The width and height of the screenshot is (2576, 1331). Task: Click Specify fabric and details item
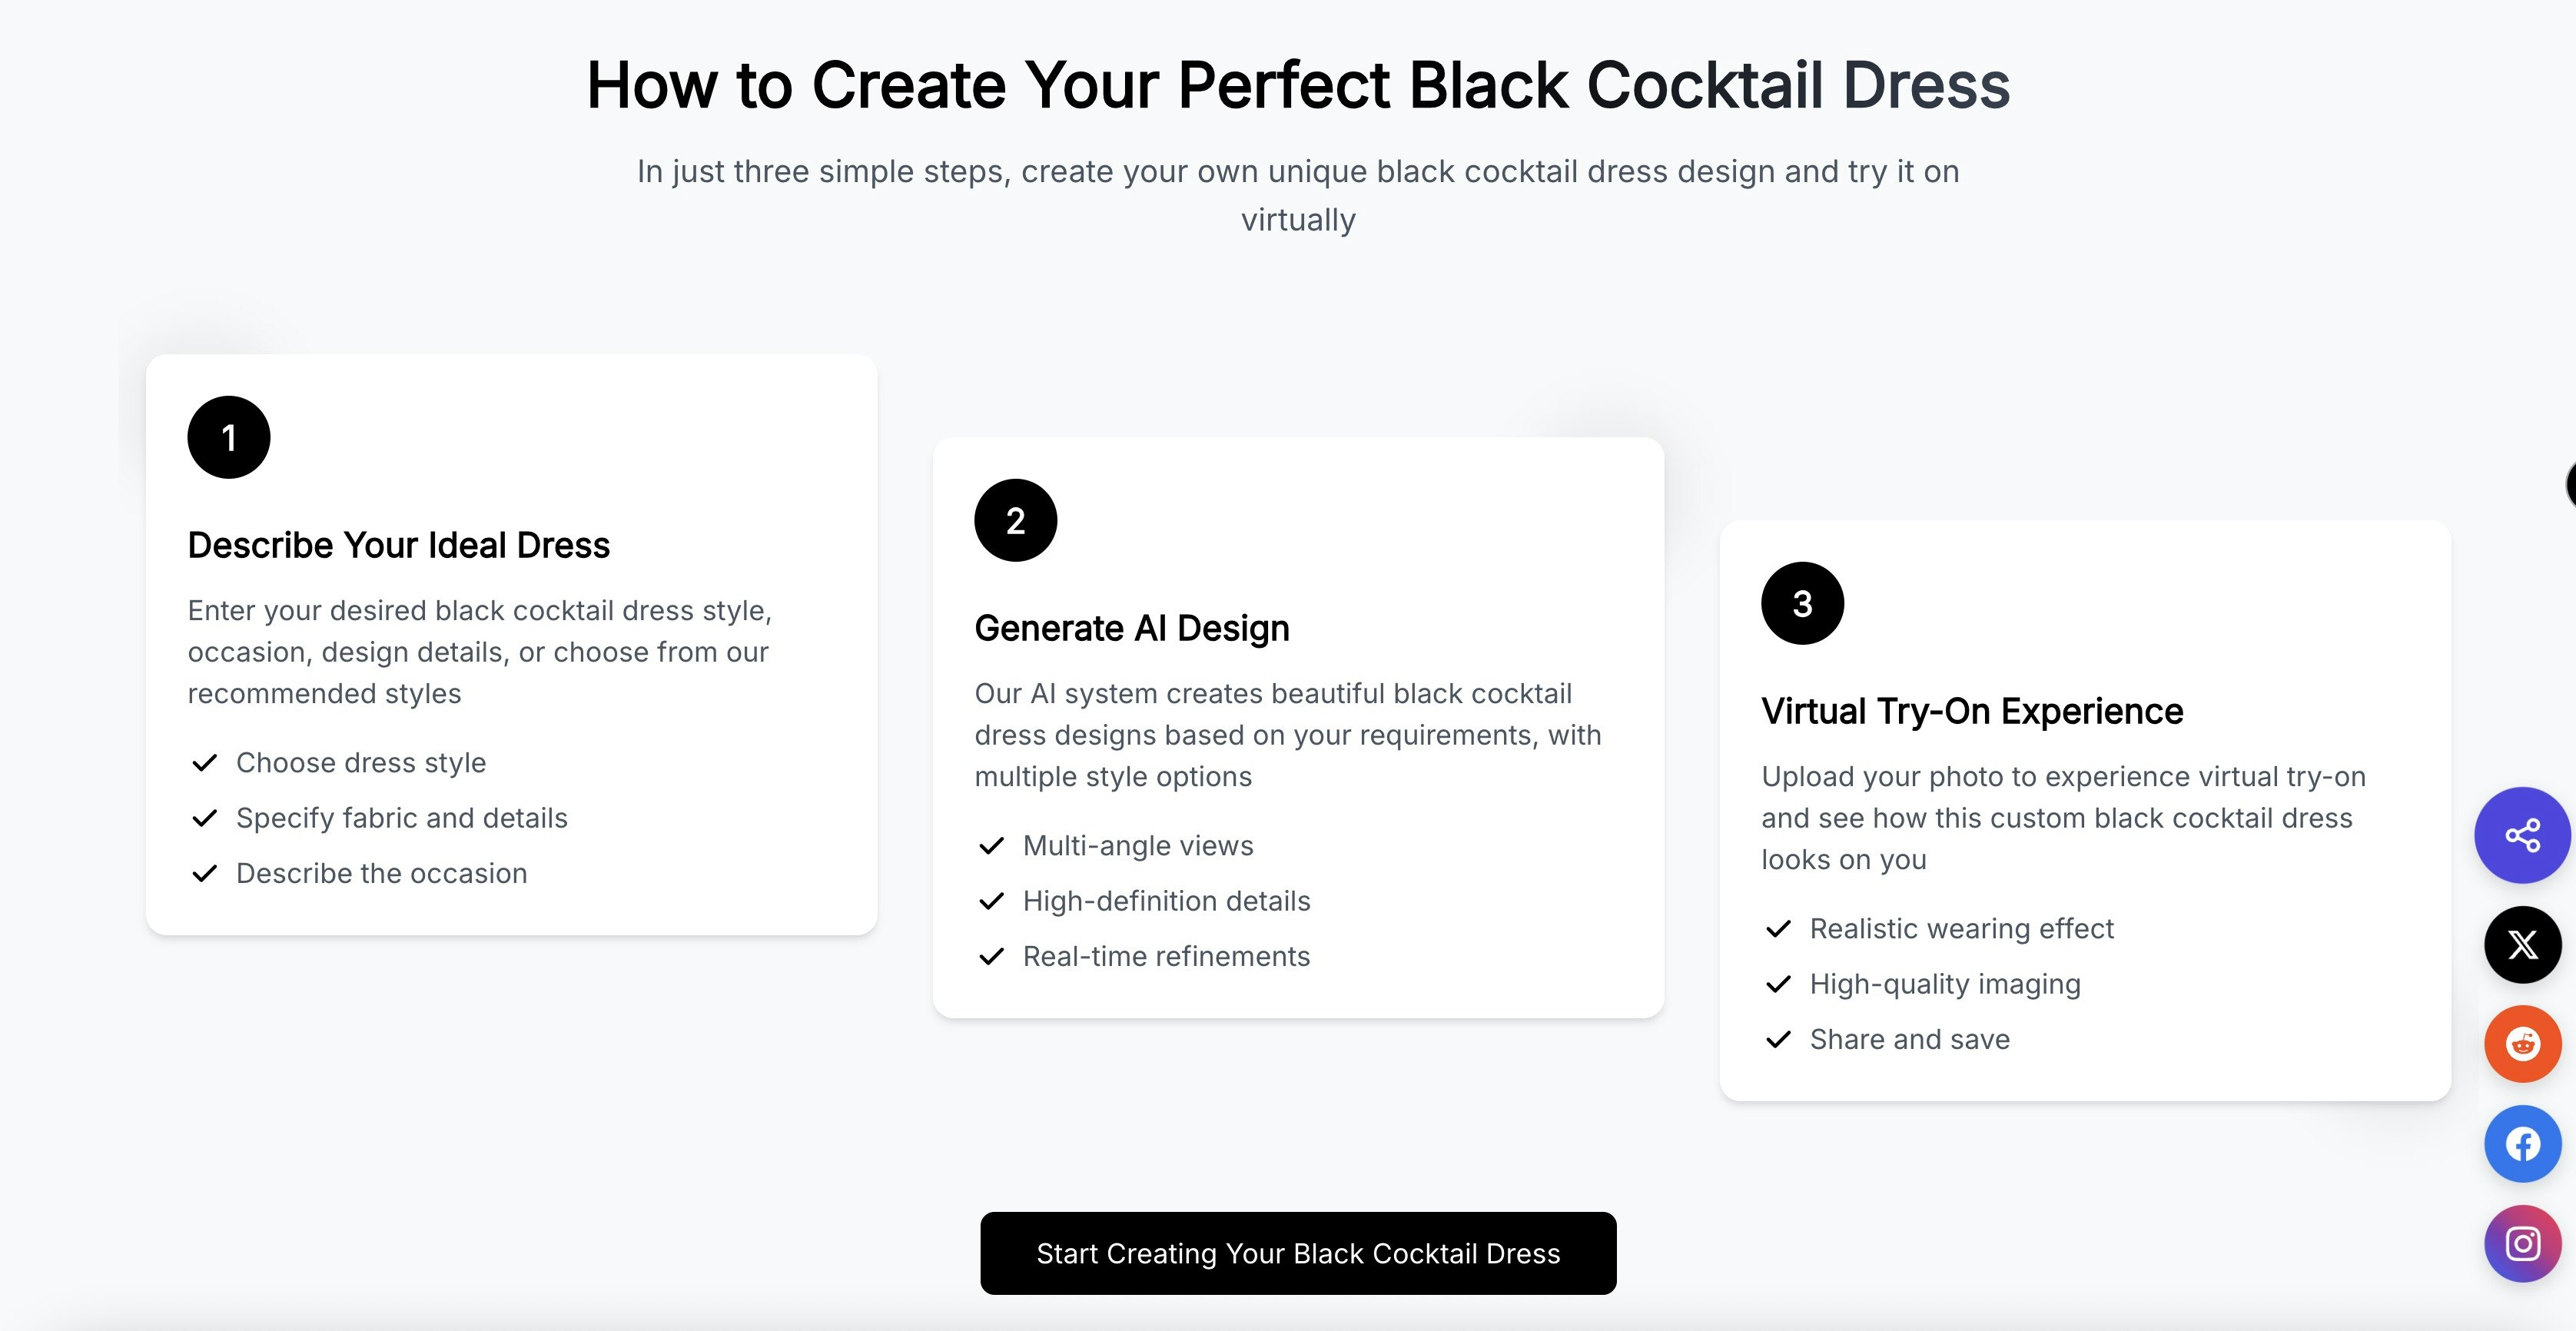(x=401, y=818)
